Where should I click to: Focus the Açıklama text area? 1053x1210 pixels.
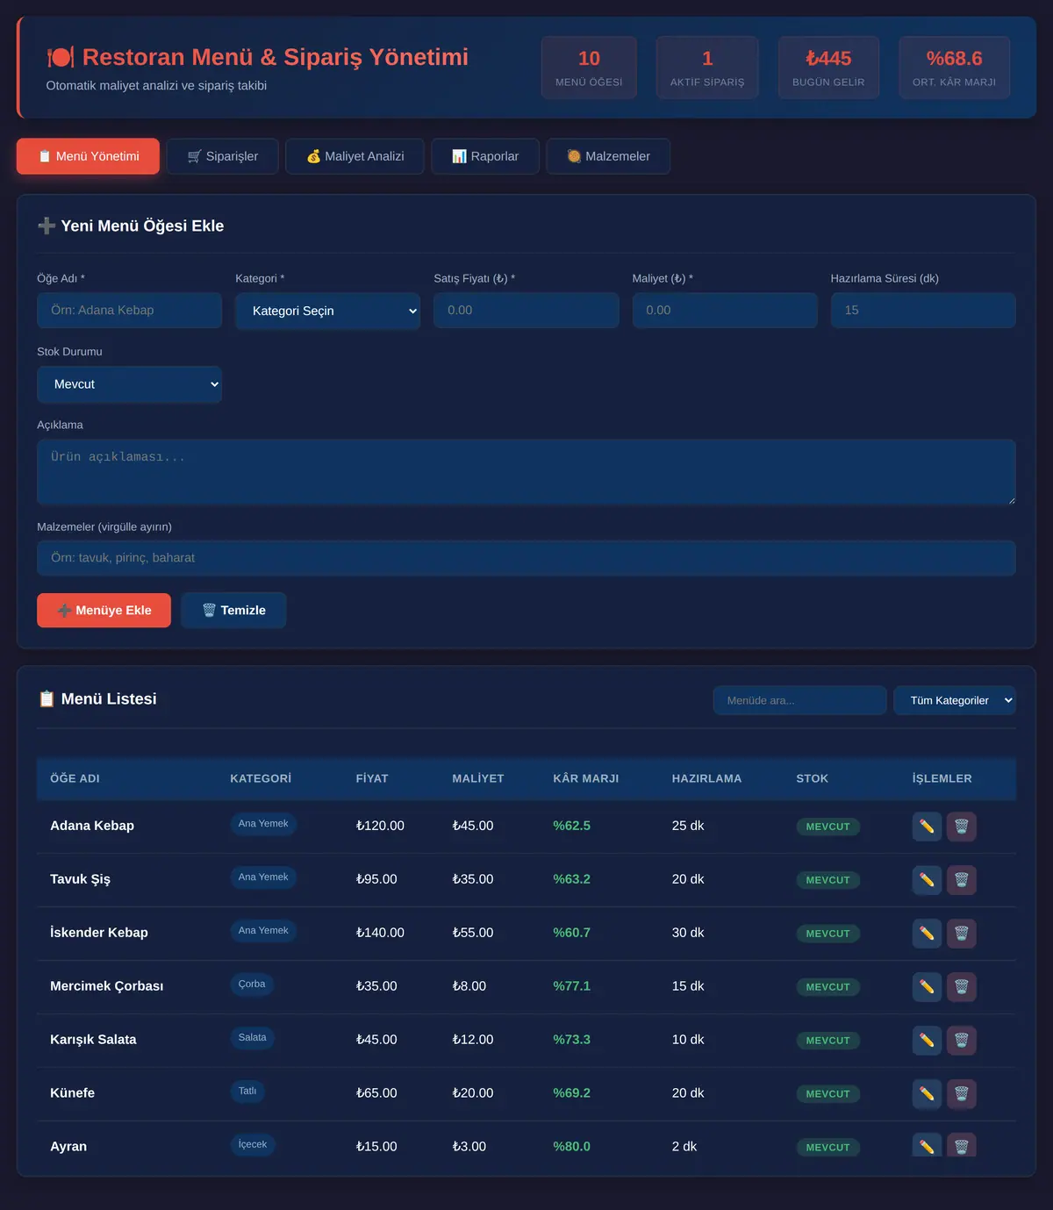526,472
